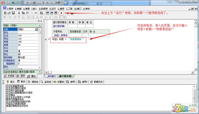Open the C.编译 menu
This screenshot has width=199, height=114.
coord(61,9)
